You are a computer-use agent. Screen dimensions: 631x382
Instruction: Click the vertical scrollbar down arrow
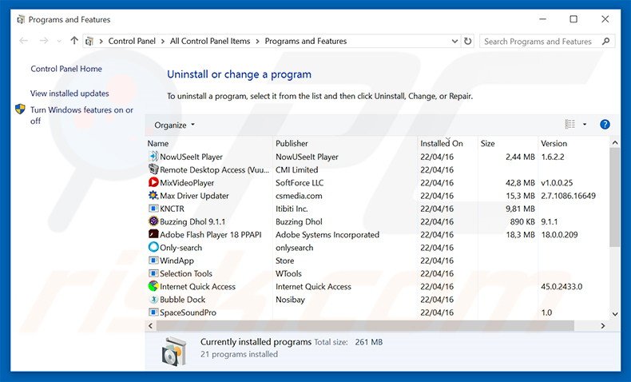(x=614, y=314)
